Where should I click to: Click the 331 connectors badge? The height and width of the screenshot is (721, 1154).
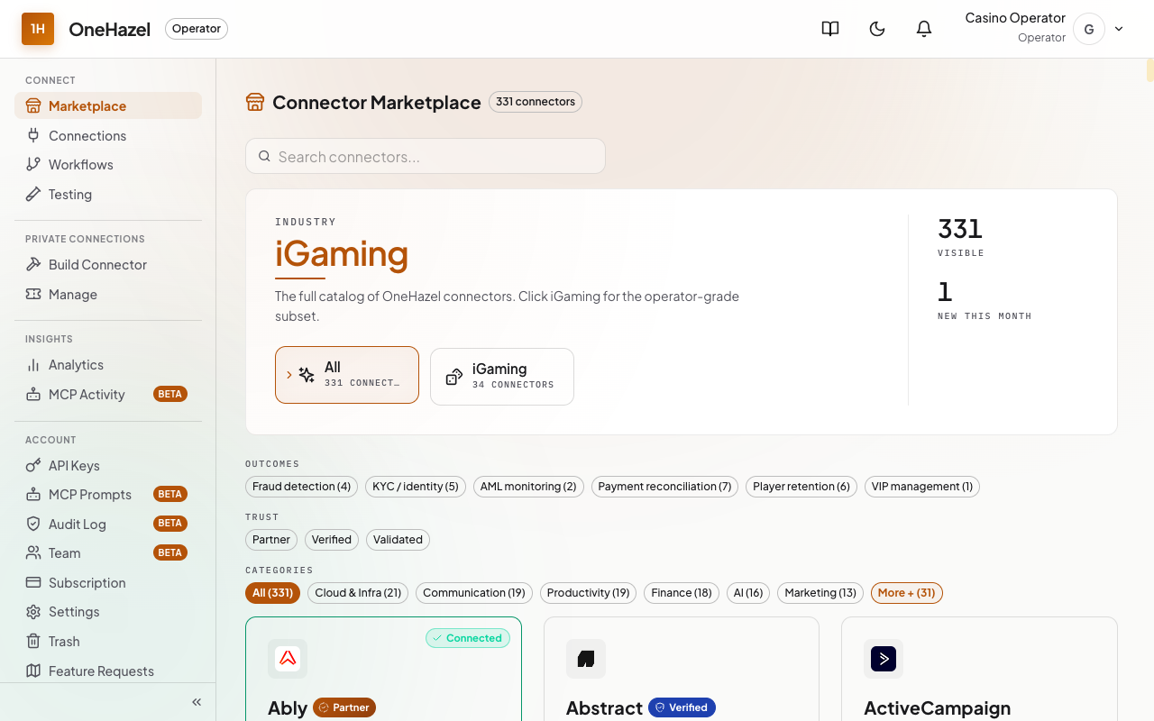tap(536, 102)
